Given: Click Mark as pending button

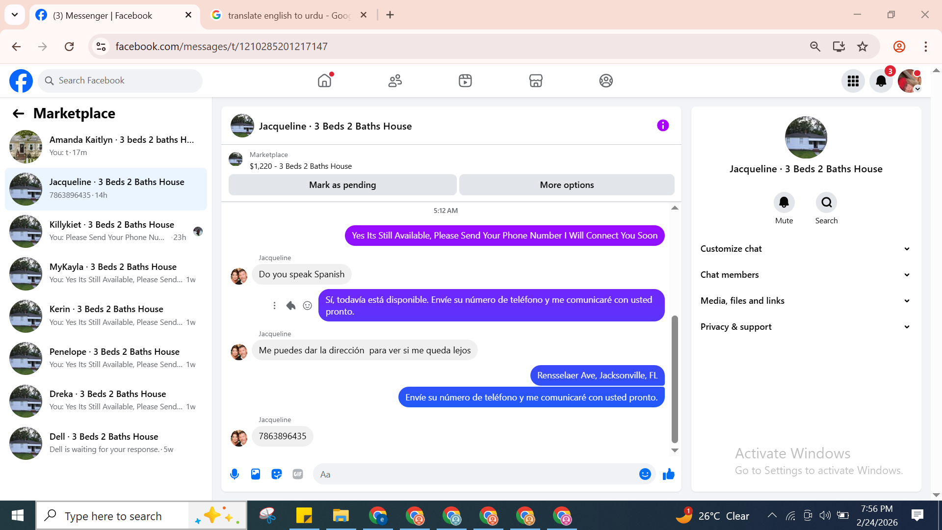Looking at the screenshot, I should 342,185.
